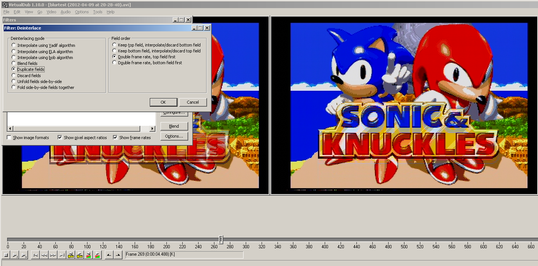Go to previous keyframe
Image resolution: width=538 pixels, height=266 pixels.
coord(71,255)
